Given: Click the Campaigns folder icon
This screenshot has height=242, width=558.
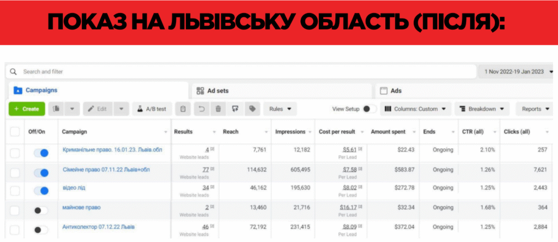Looking at the screenshot, I should (x=18, y=91).
